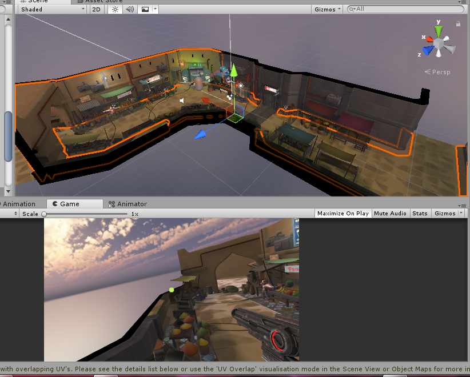The image size is (470, 377).
Task: Switch to the Animation tab
Action: (x=19, y=204)
